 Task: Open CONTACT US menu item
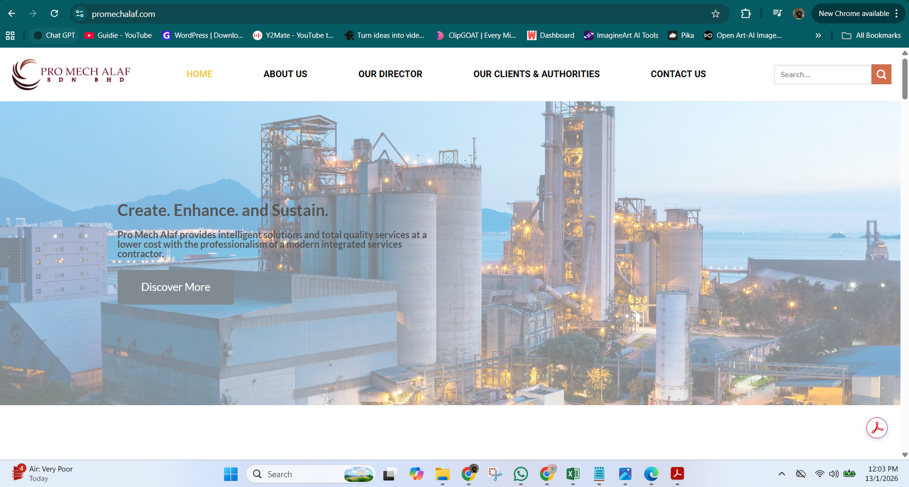click(x=678, y=74)
